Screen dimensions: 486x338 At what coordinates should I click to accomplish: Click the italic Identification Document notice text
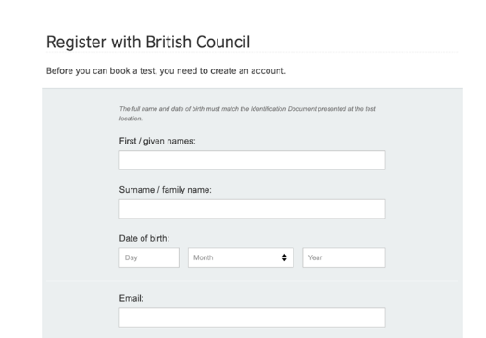[x=247, y=114]
